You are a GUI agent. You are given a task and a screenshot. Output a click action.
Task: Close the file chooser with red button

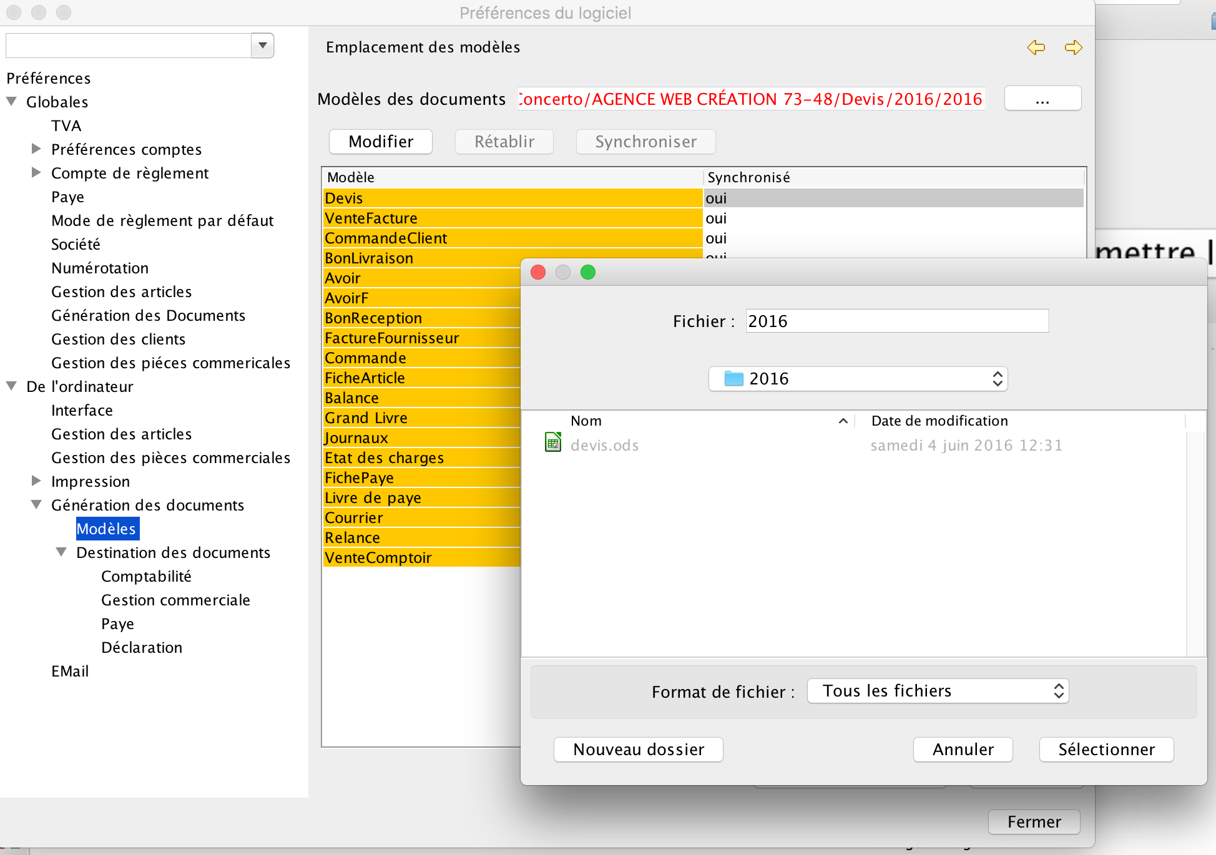pos(538,273)
